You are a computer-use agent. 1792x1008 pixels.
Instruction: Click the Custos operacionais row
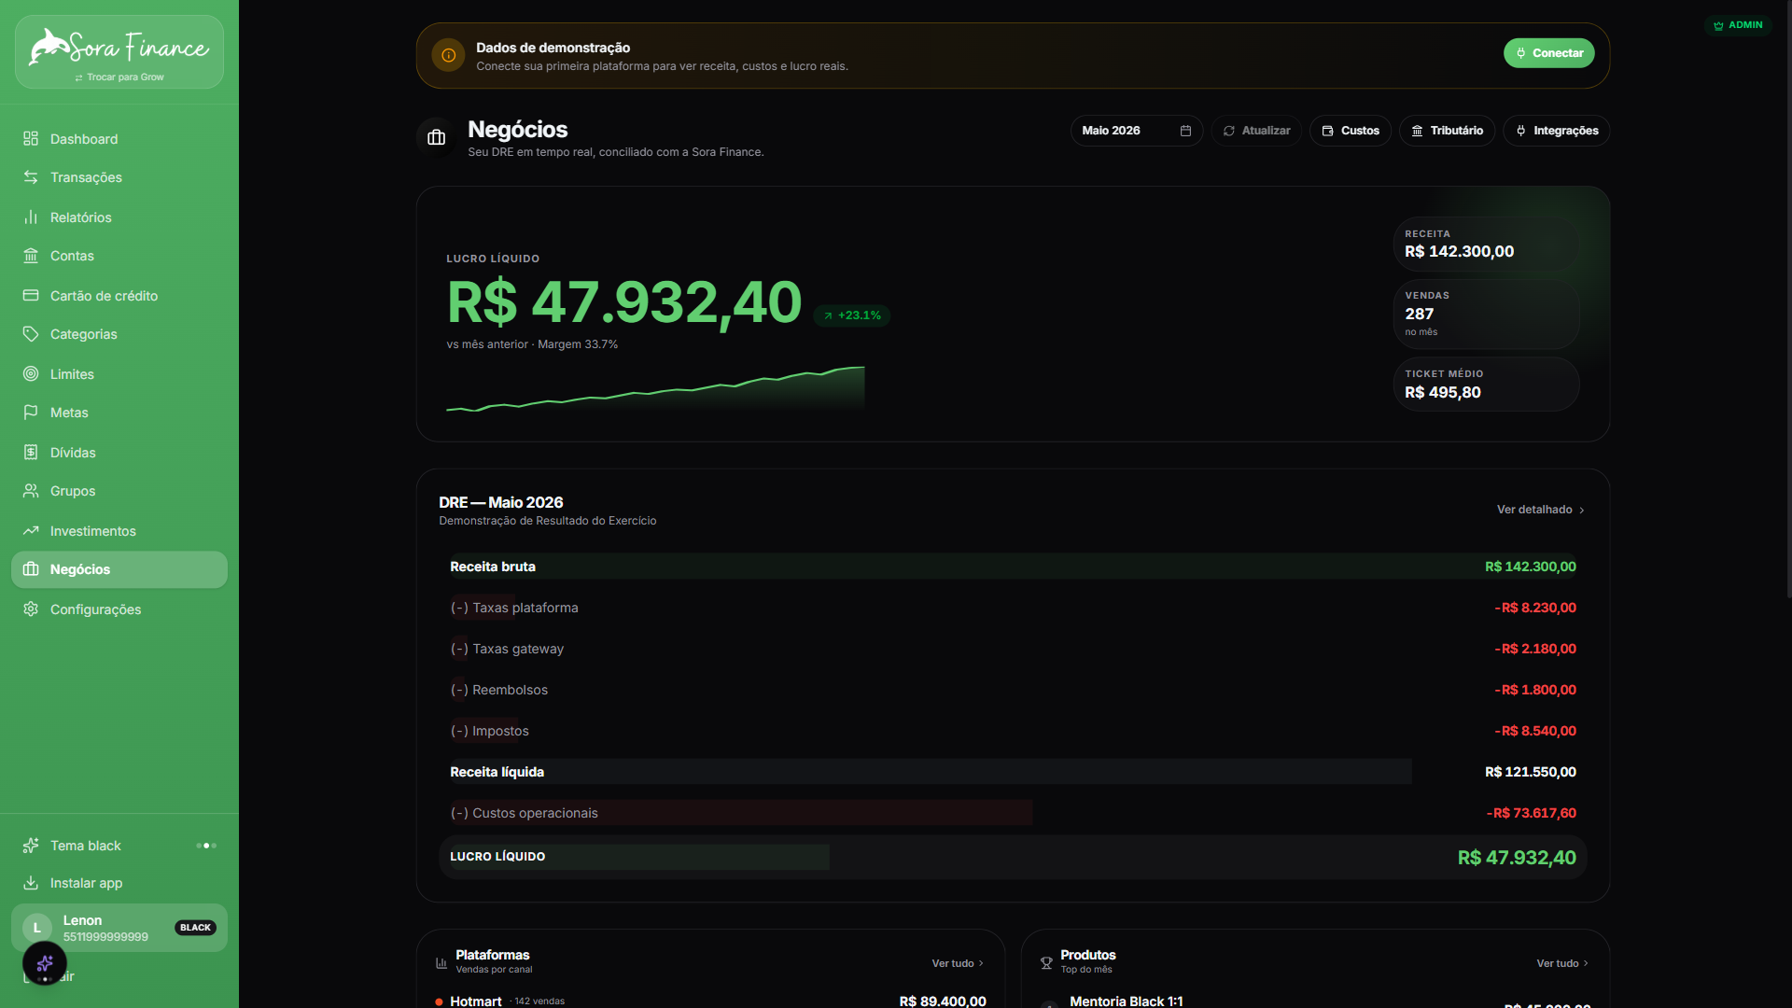pos(1013,813)
